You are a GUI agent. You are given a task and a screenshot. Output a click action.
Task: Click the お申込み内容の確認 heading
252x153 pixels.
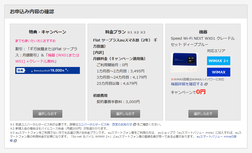32,12
